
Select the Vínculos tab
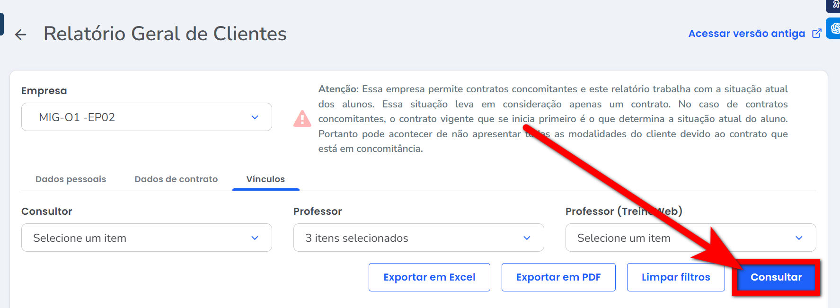click(x=265, y=179)
